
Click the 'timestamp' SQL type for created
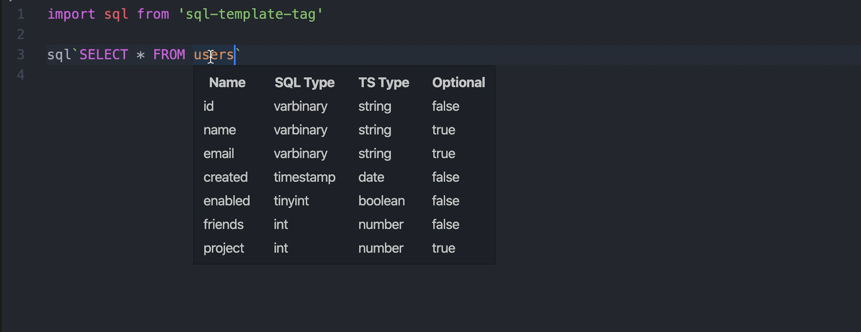coord(304,177)
